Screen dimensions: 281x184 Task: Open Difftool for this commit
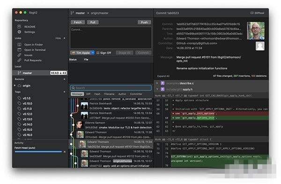257,13
